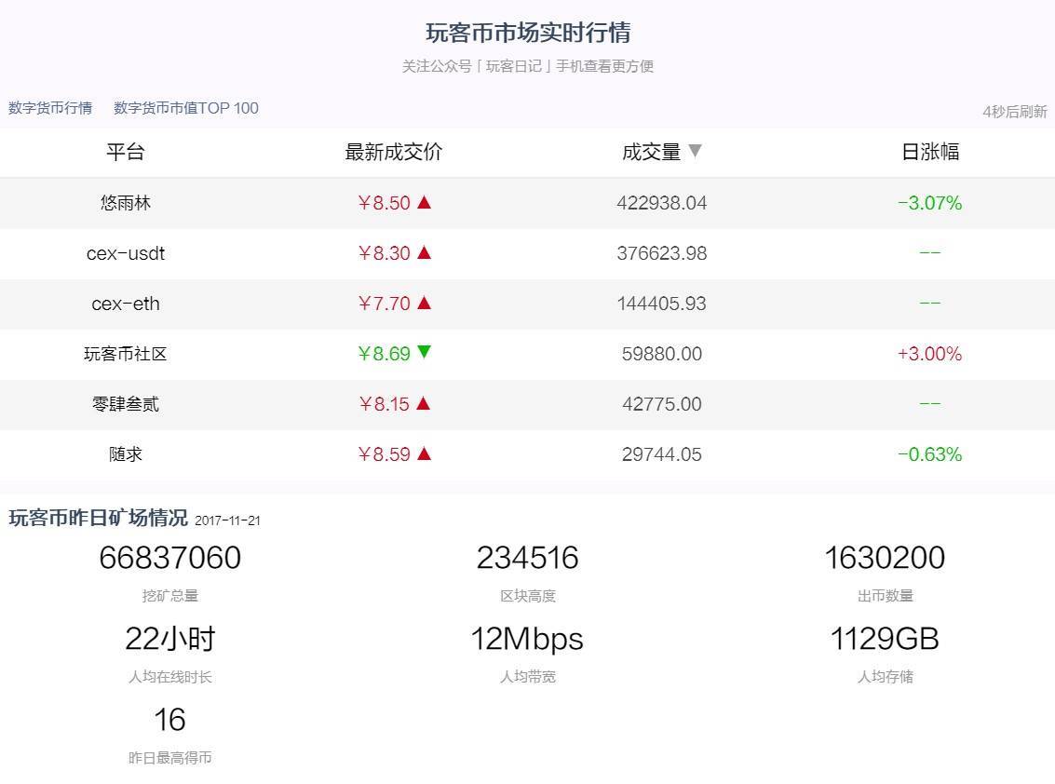Click the date 2017-11-21

point(227,520)
